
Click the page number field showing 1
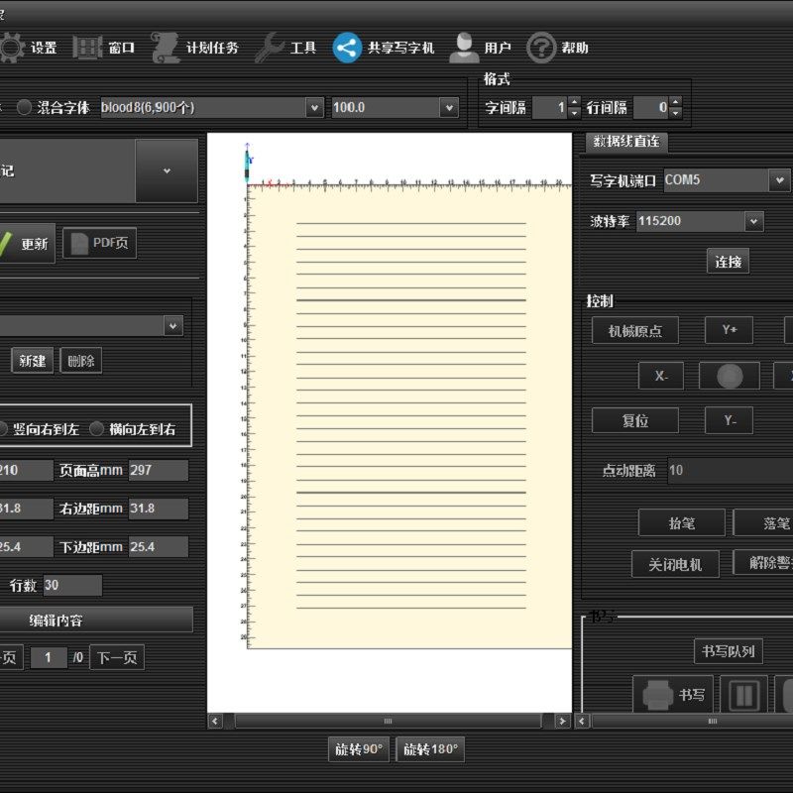coord(49,657)
